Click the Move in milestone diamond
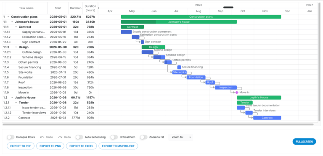 coord(237,93)
